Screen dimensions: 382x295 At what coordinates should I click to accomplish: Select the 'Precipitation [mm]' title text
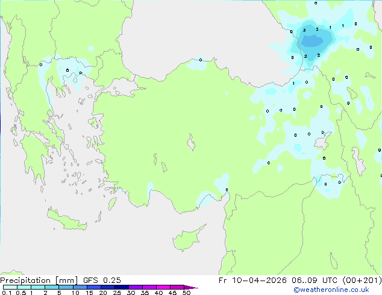39,281
